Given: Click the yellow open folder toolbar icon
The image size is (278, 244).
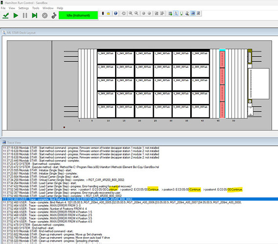Looking at the screenshot, I should coord(108,13).
